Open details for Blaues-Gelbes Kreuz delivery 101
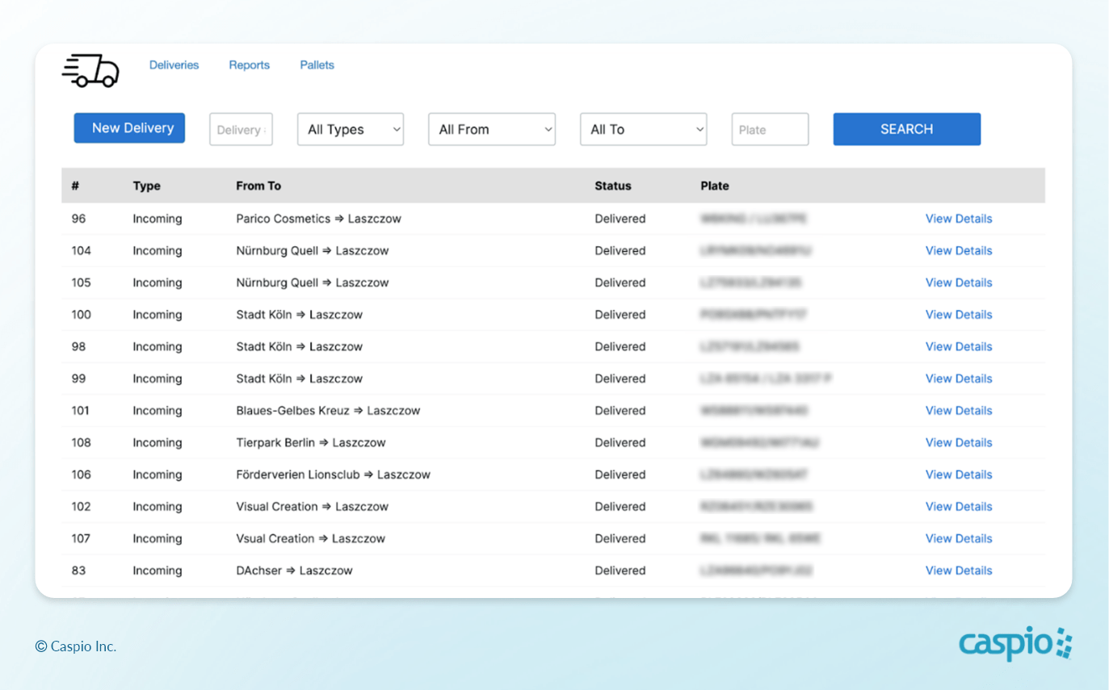The width and height of the screenshot is (1109, 690). point(958,411)
